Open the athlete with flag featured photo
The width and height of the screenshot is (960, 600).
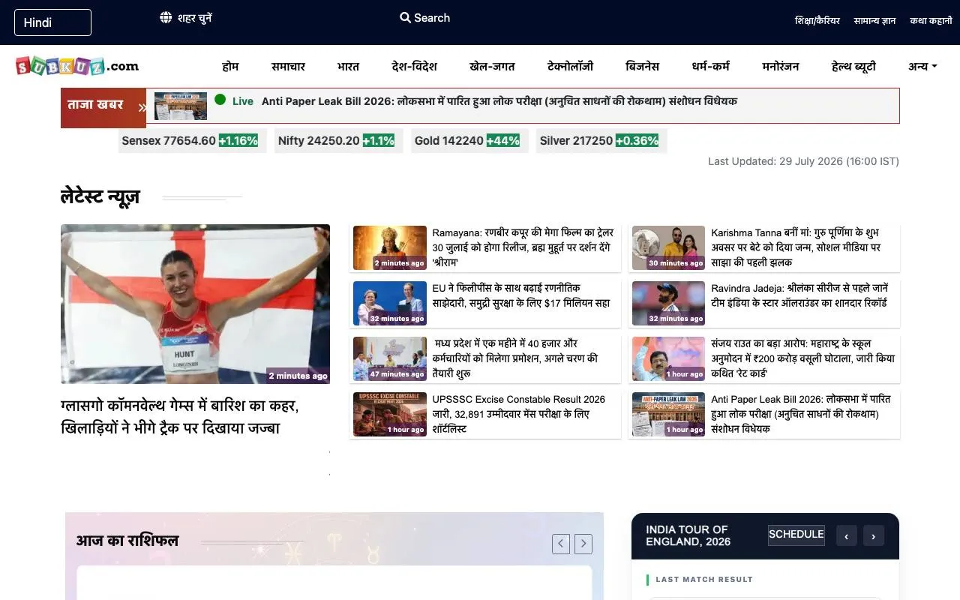[195, 304]
